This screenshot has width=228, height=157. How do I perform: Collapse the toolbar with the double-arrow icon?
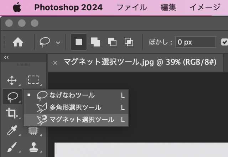[6, 57]
